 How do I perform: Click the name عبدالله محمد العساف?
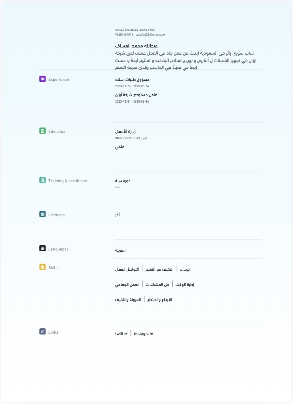click(x=136, y=46)
